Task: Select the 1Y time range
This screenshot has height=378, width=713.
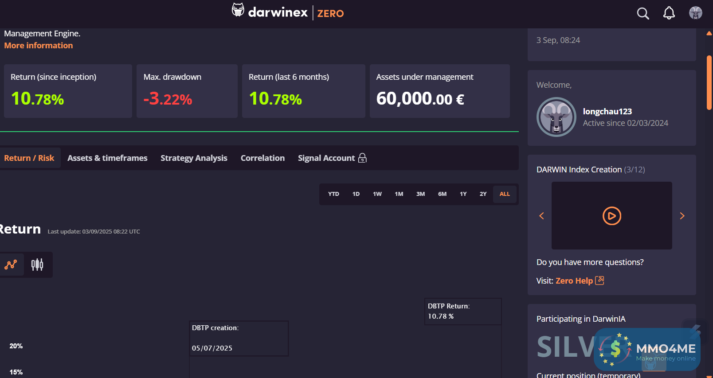Action: coord(463,194)
